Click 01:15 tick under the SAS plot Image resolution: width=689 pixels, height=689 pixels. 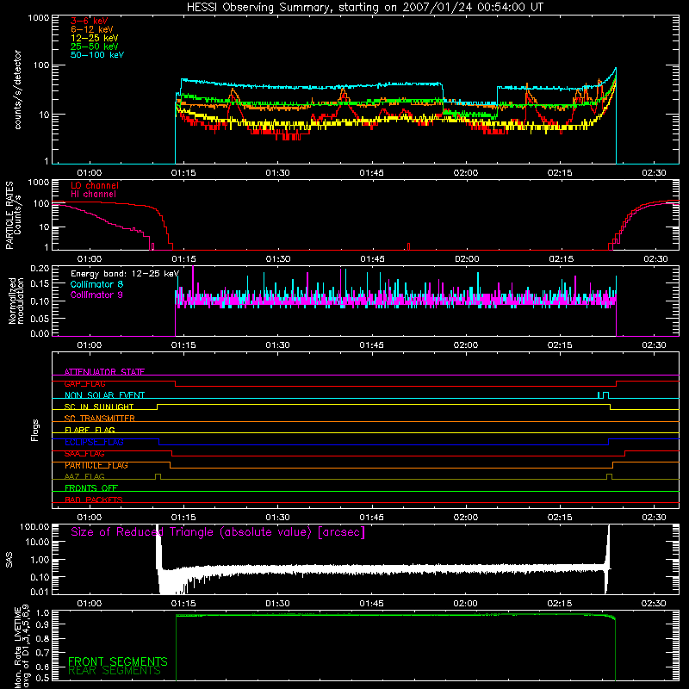[183, 604]
